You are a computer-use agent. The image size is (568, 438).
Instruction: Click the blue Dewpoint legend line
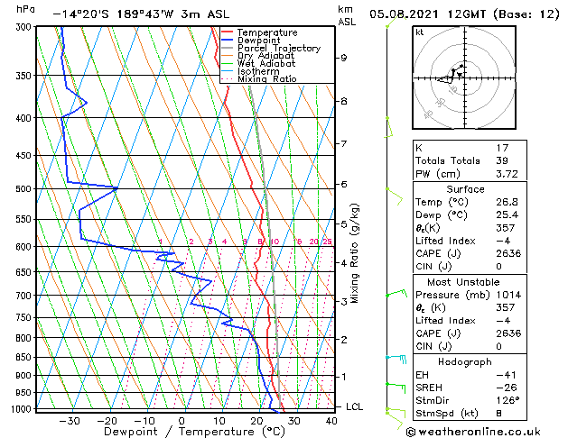pos(227,41)
